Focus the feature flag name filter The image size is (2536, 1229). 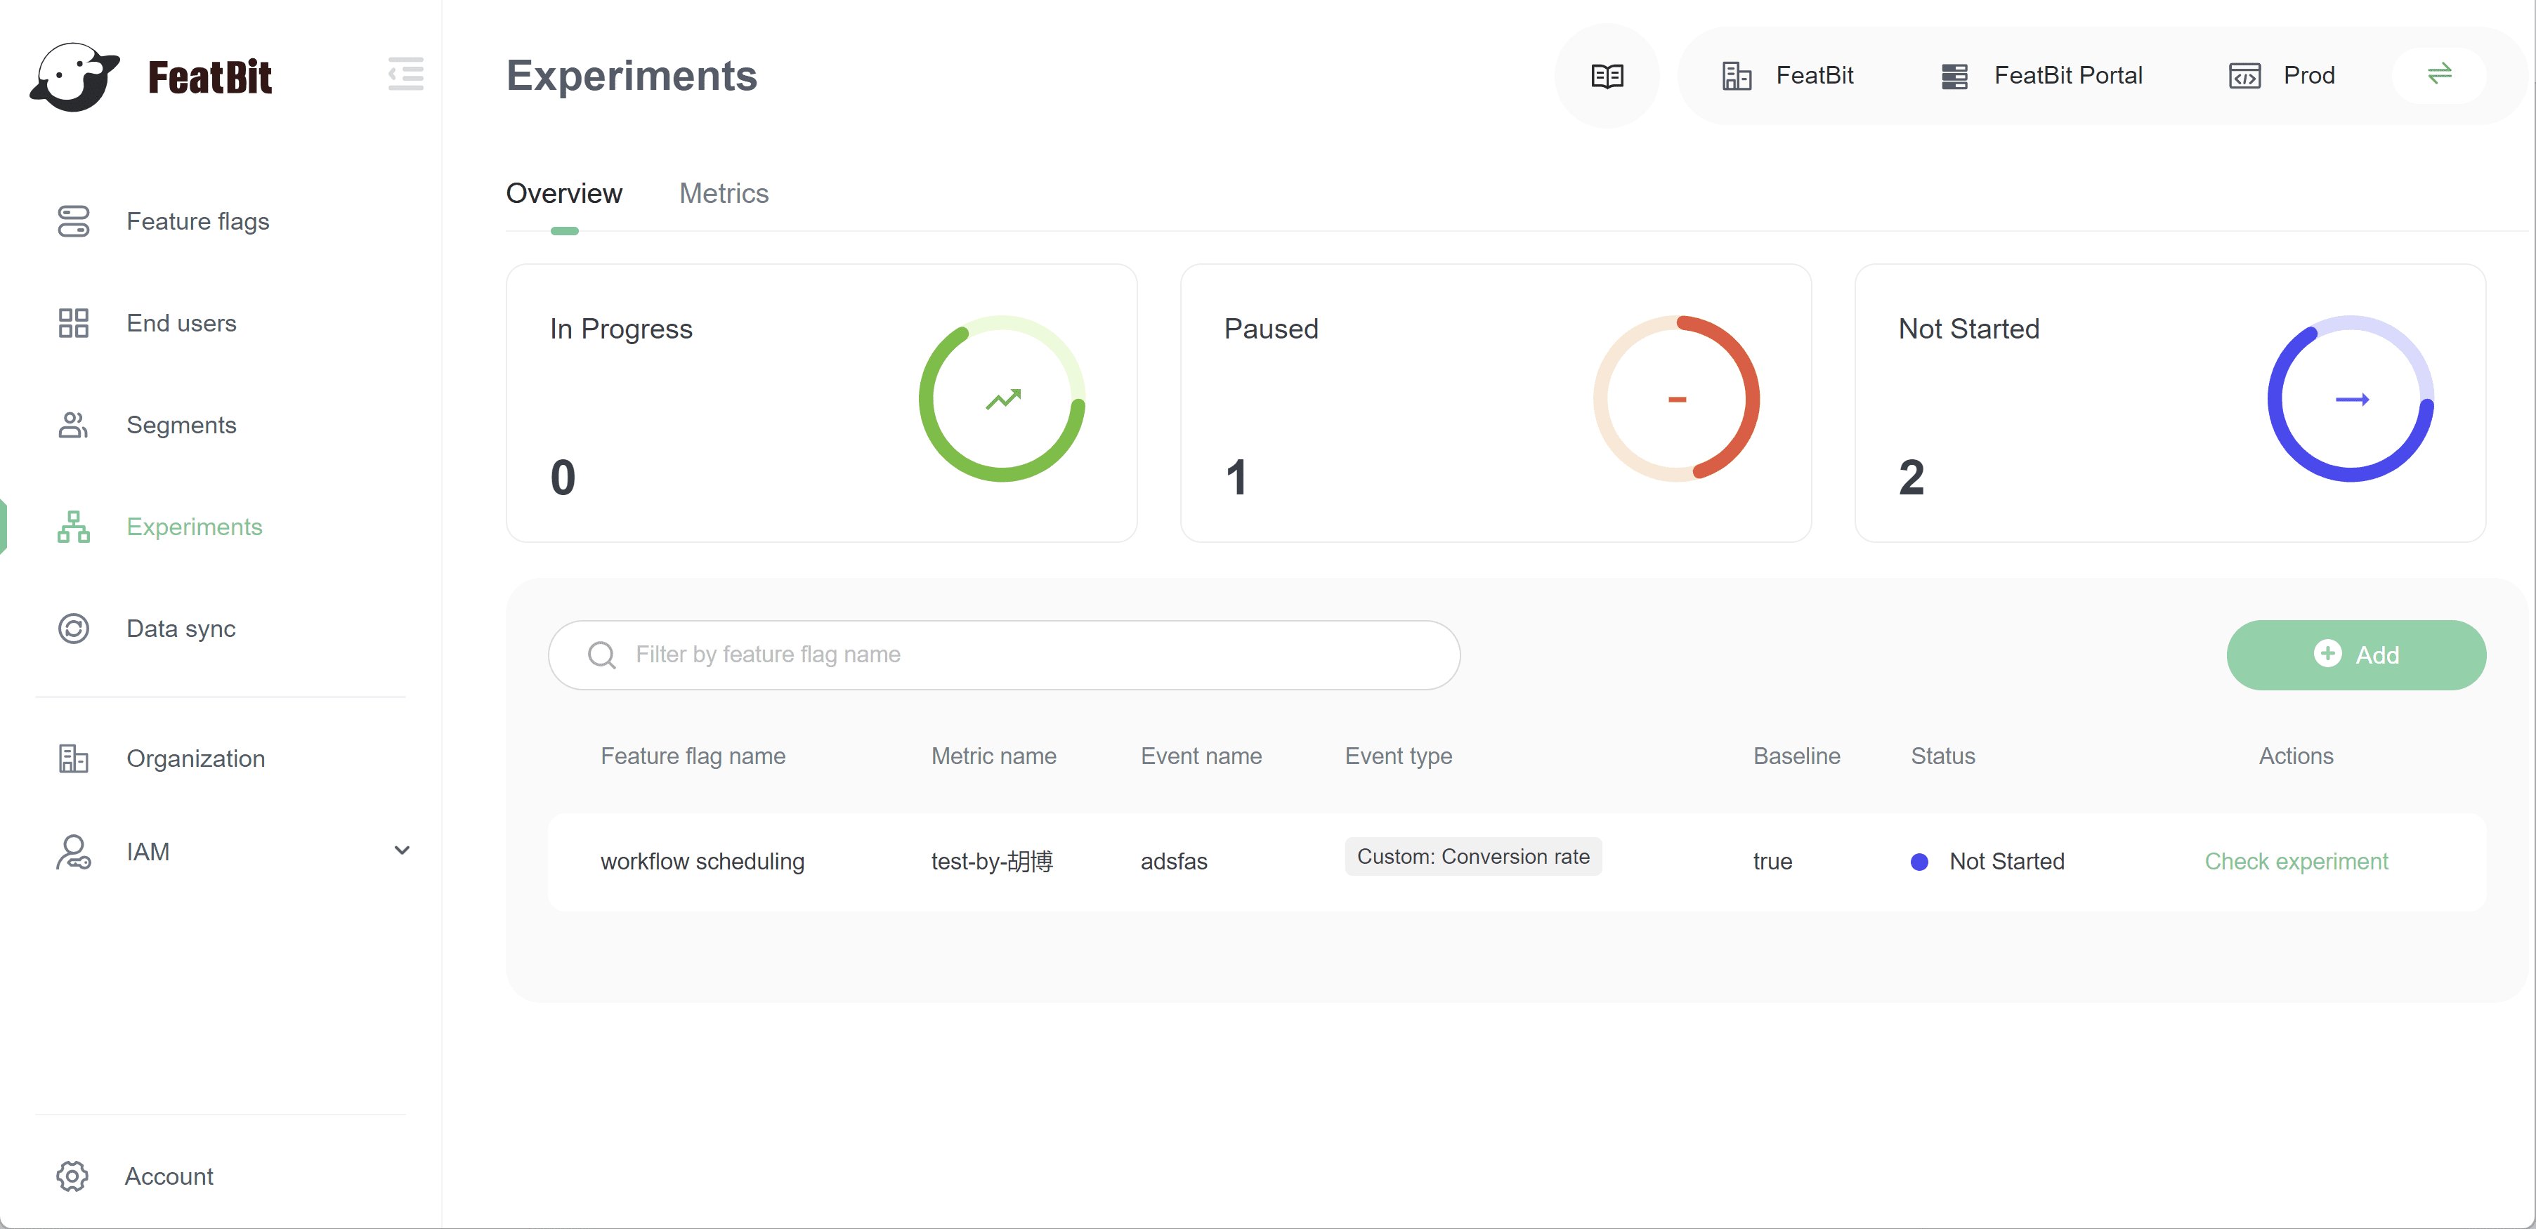(x=1004, y=655)
